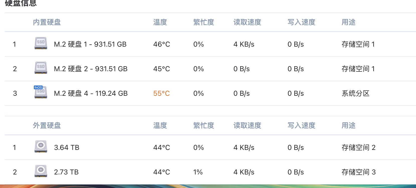This screenshot has width=416, height=188.
Task: Click 存储空间 2 usage label
Action: click(x=358, y=148)
